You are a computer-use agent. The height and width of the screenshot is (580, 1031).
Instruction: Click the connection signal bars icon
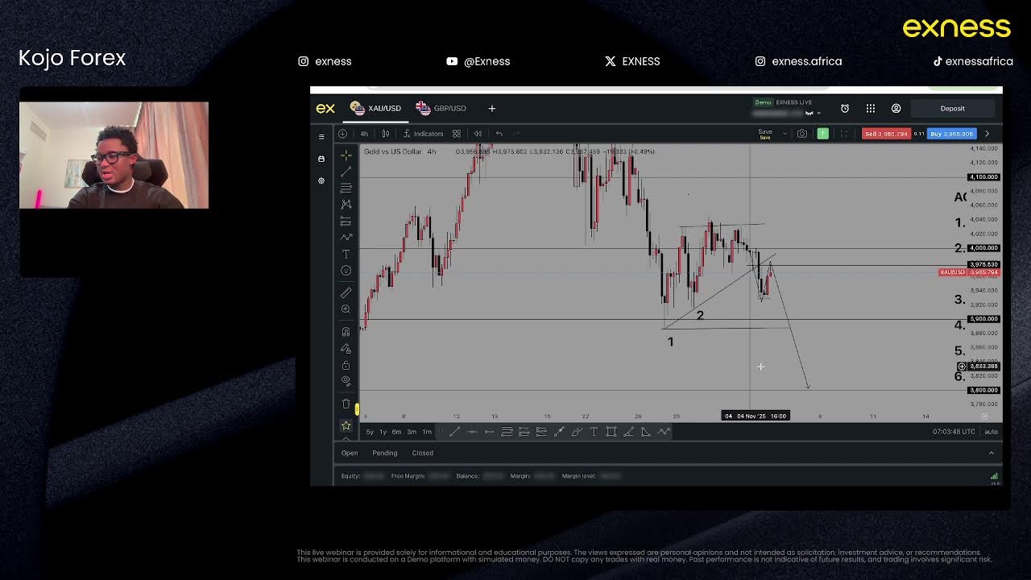[994, 476]
